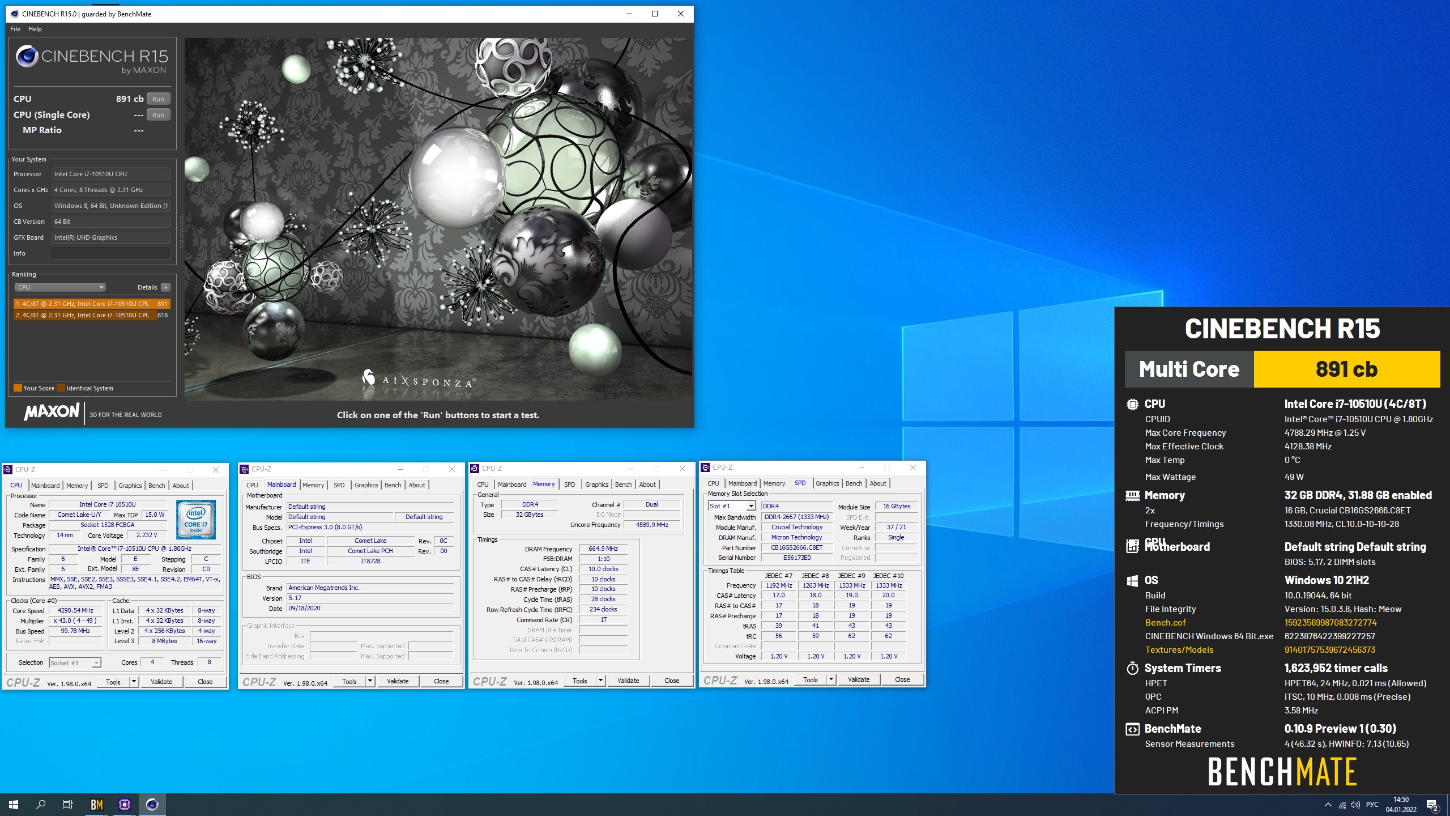
Task: Run the Cinebench CPU test
Action: click(159, 99)
